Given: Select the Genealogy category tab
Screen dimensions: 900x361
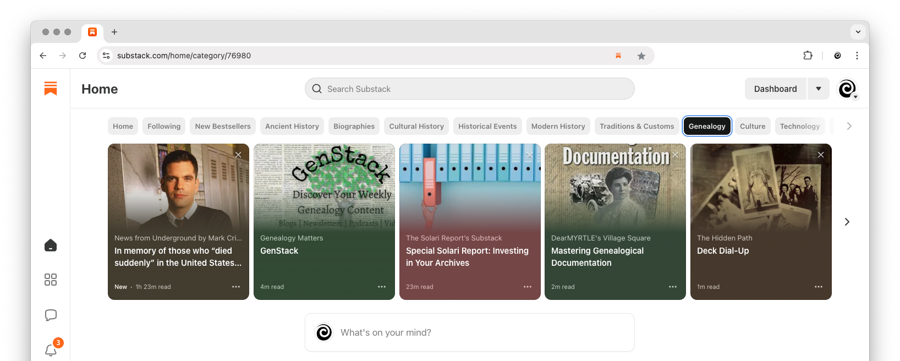Looking at the screenshot, I should coord(707,126).
